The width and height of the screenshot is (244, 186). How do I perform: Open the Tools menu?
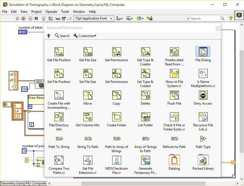tap(65, 12)
